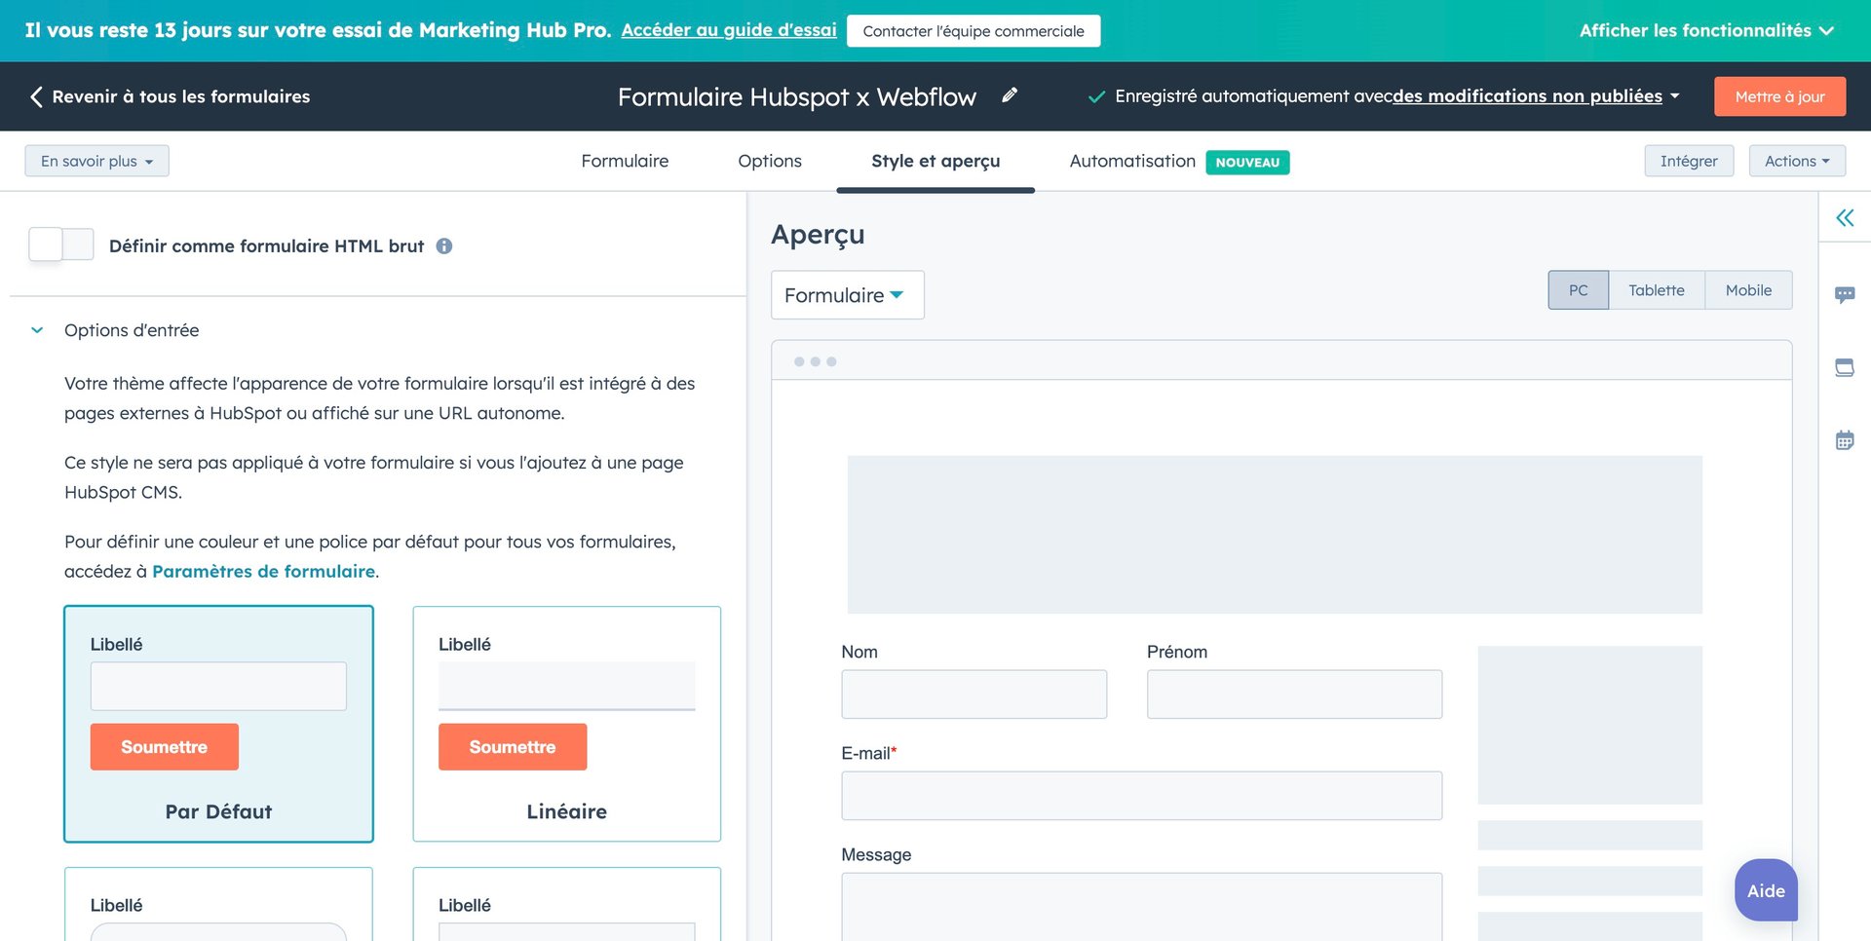Image resolution: width=1871 pixels, height=941 pixels.
Task: Click the Intégrer button
Action: pos(1689,161)
